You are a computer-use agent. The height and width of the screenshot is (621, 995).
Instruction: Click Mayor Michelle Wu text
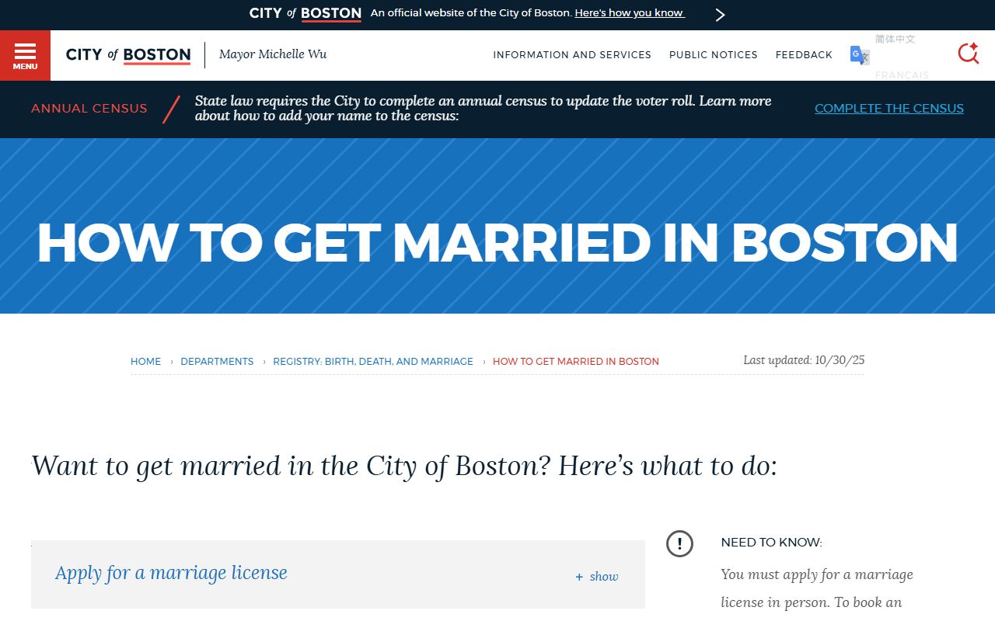coord(273,54)
